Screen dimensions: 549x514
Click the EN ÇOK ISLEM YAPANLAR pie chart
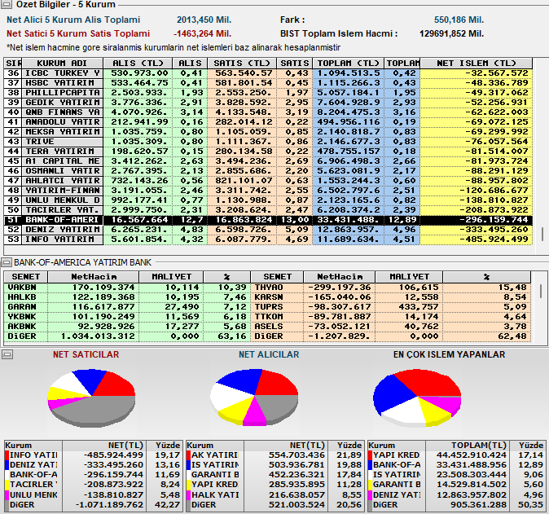417,398
